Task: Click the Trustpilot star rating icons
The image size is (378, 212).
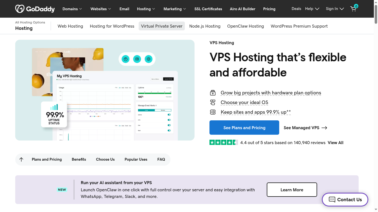Action: pyautogui.click(x=224, y=142)
